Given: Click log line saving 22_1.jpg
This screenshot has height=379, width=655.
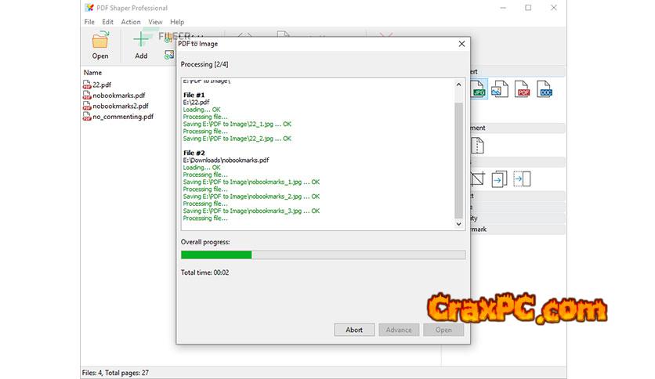Looking at the screenshot, I should tap(237, 124).
